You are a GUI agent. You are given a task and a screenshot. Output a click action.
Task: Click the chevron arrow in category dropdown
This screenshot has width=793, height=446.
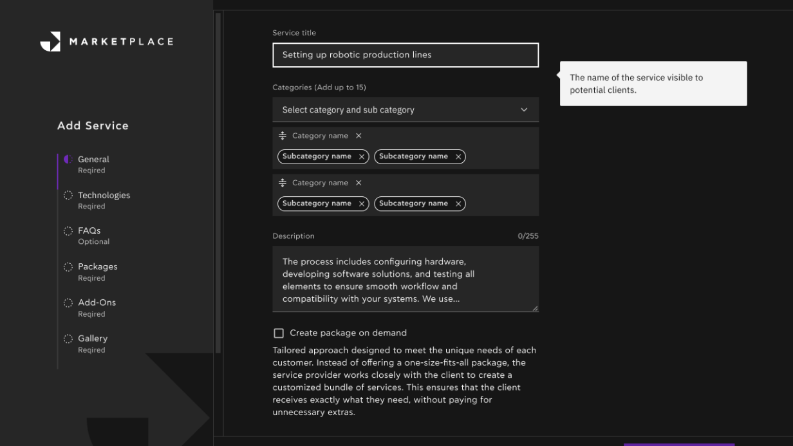[524, 110]
